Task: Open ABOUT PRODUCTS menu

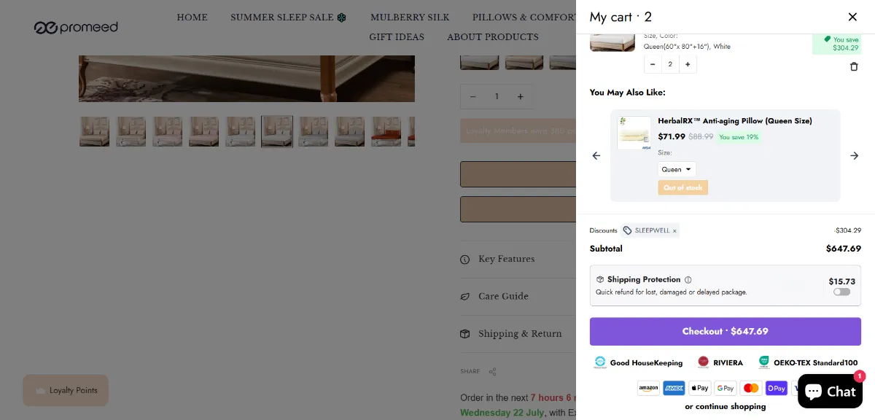Action: (x=493, y=37)
